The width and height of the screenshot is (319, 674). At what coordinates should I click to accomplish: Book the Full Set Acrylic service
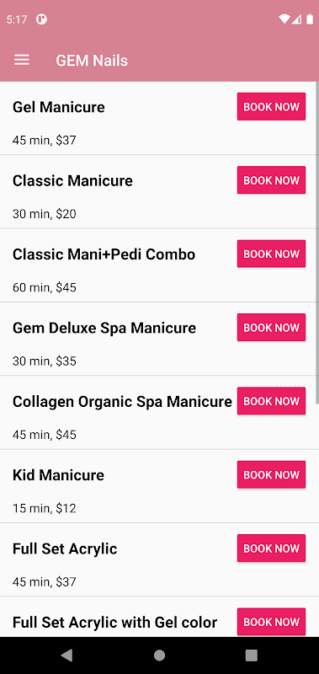point(271,548)
